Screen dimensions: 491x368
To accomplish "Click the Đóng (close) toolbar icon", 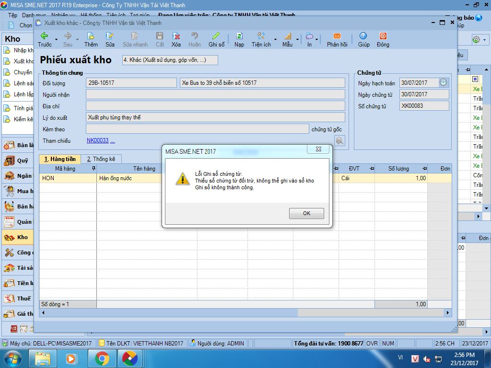I will coord(383,35).
